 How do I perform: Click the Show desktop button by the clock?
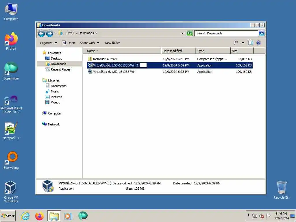click(293, 216)
